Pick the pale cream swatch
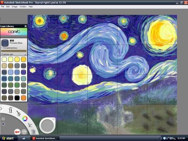The image size is (188, 141). point(4,59)
